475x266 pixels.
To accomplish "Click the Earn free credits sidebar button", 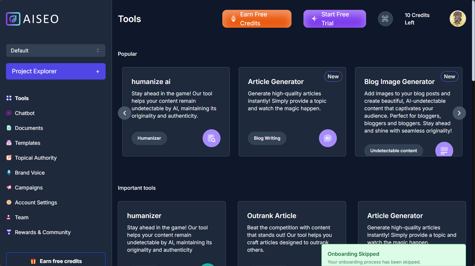I will [56, 259].
